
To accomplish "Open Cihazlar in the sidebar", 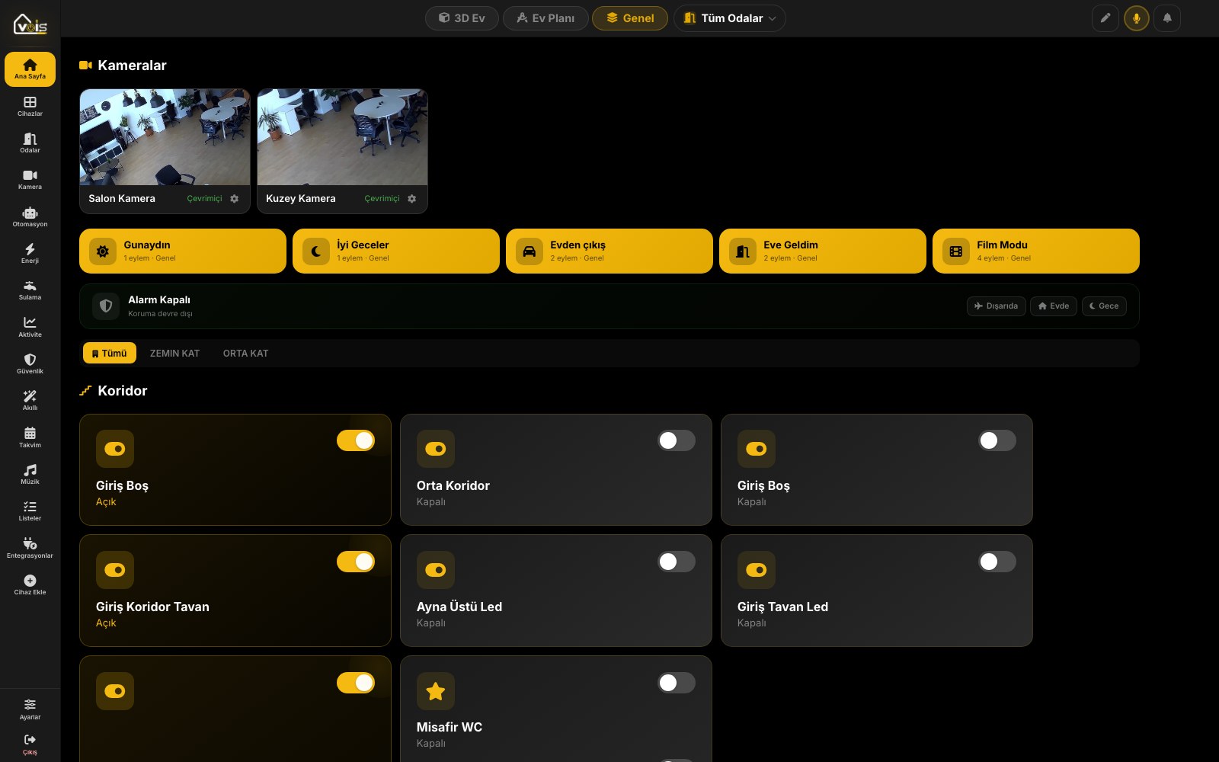I will 30,106.
